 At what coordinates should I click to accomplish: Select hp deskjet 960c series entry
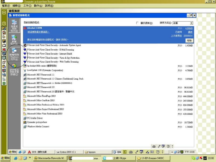click(x=42, y=66)
